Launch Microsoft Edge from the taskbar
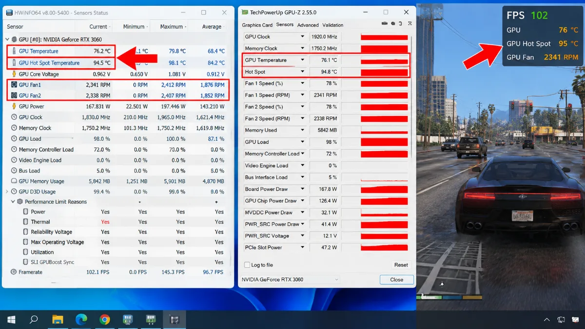The image size is (585, 329). click(81, 320)
